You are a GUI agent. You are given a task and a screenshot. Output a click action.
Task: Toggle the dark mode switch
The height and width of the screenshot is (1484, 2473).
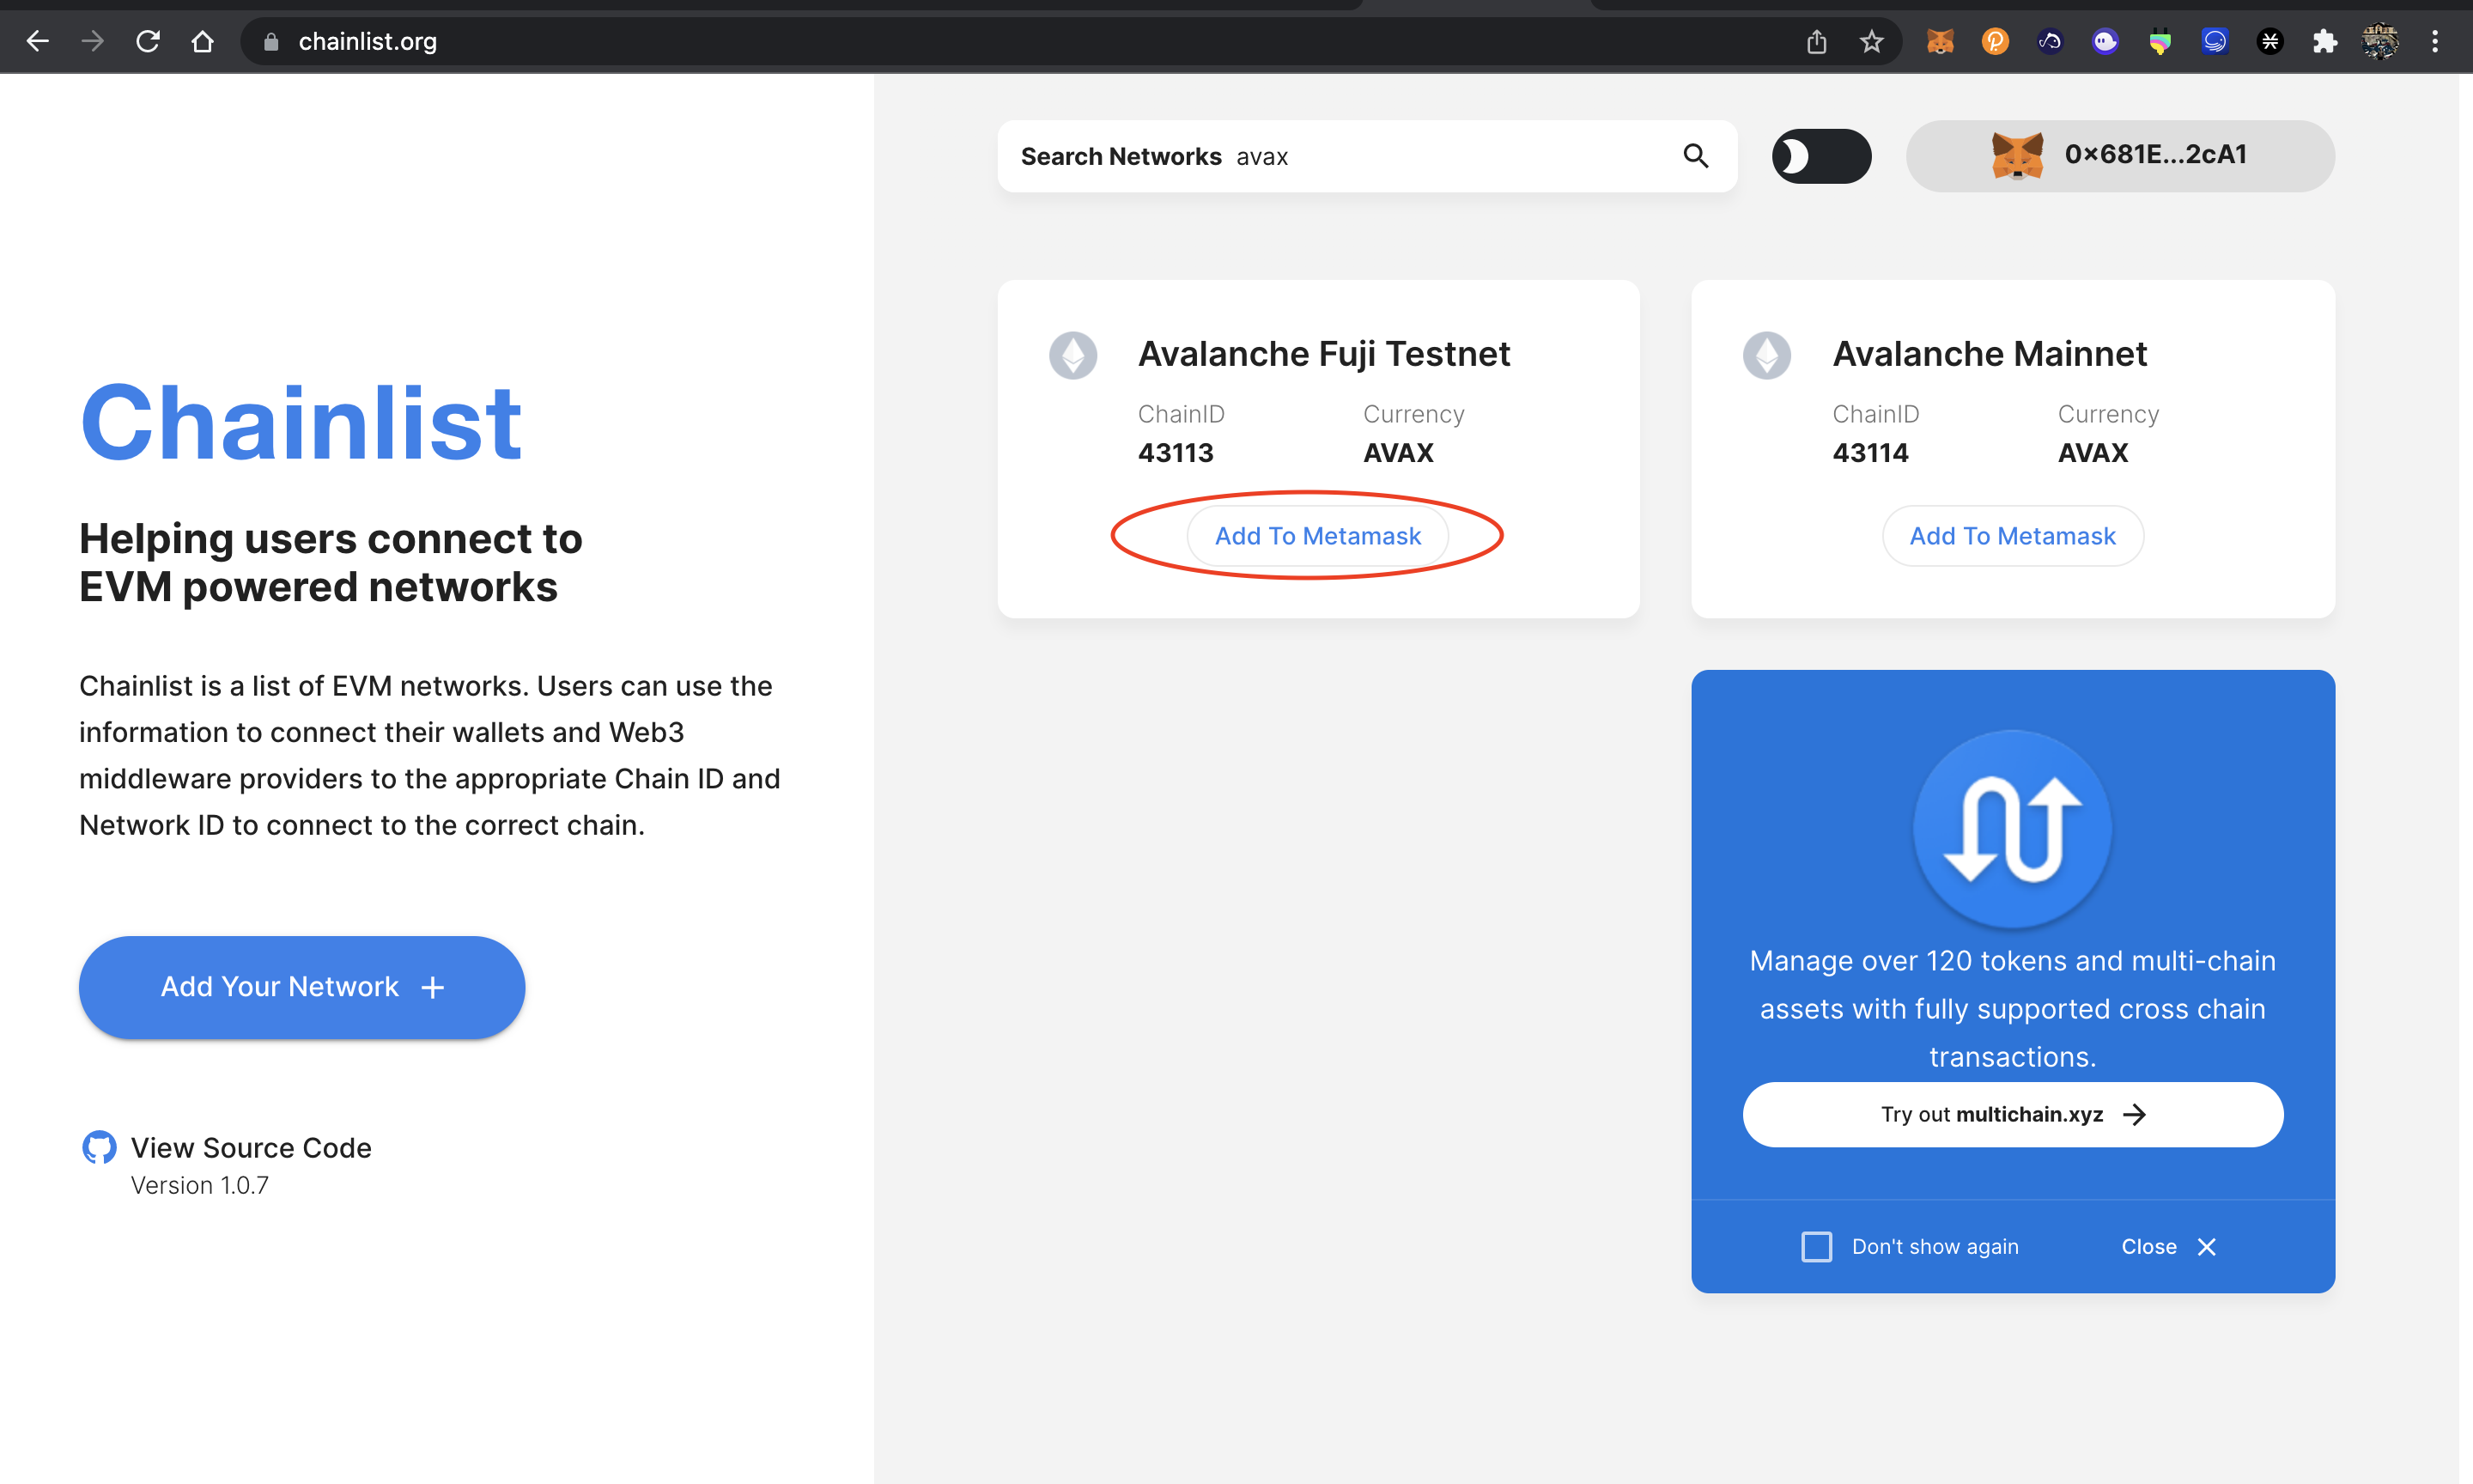coord(1820,156)
